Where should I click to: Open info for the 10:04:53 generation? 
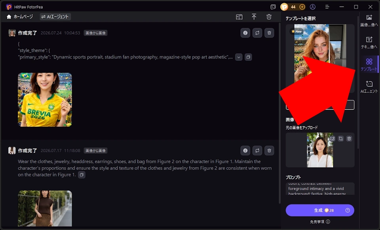[x=245, y=33]
